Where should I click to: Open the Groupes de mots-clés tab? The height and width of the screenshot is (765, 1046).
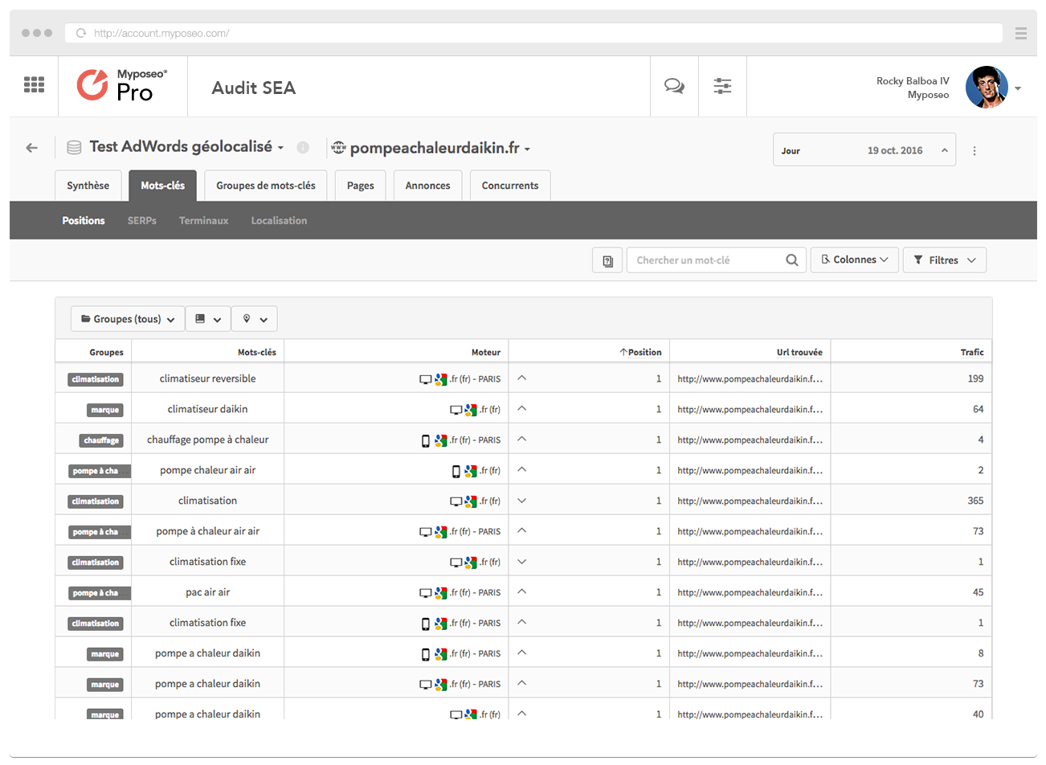coord(266,186)
